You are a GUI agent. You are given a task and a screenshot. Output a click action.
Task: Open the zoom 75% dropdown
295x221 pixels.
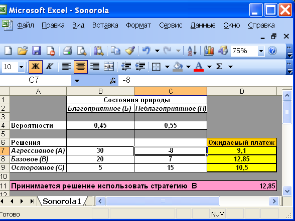click(261, 51)
